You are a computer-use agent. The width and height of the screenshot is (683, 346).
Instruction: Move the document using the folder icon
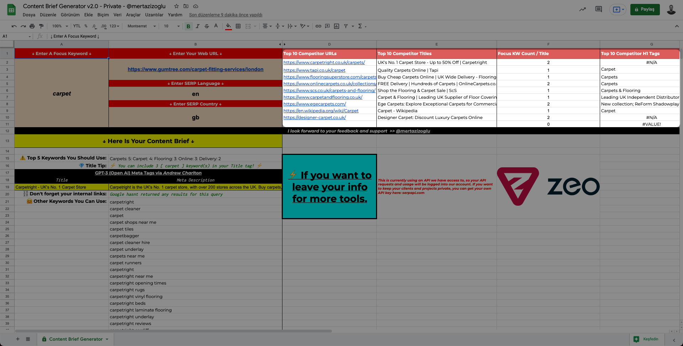click(x=186, y=6)
